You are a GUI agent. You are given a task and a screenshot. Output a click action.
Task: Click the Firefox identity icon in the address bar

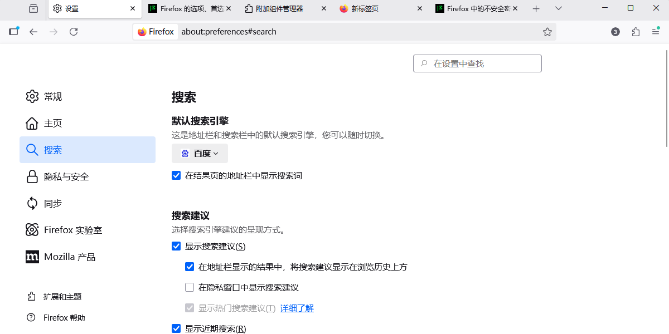156,32
